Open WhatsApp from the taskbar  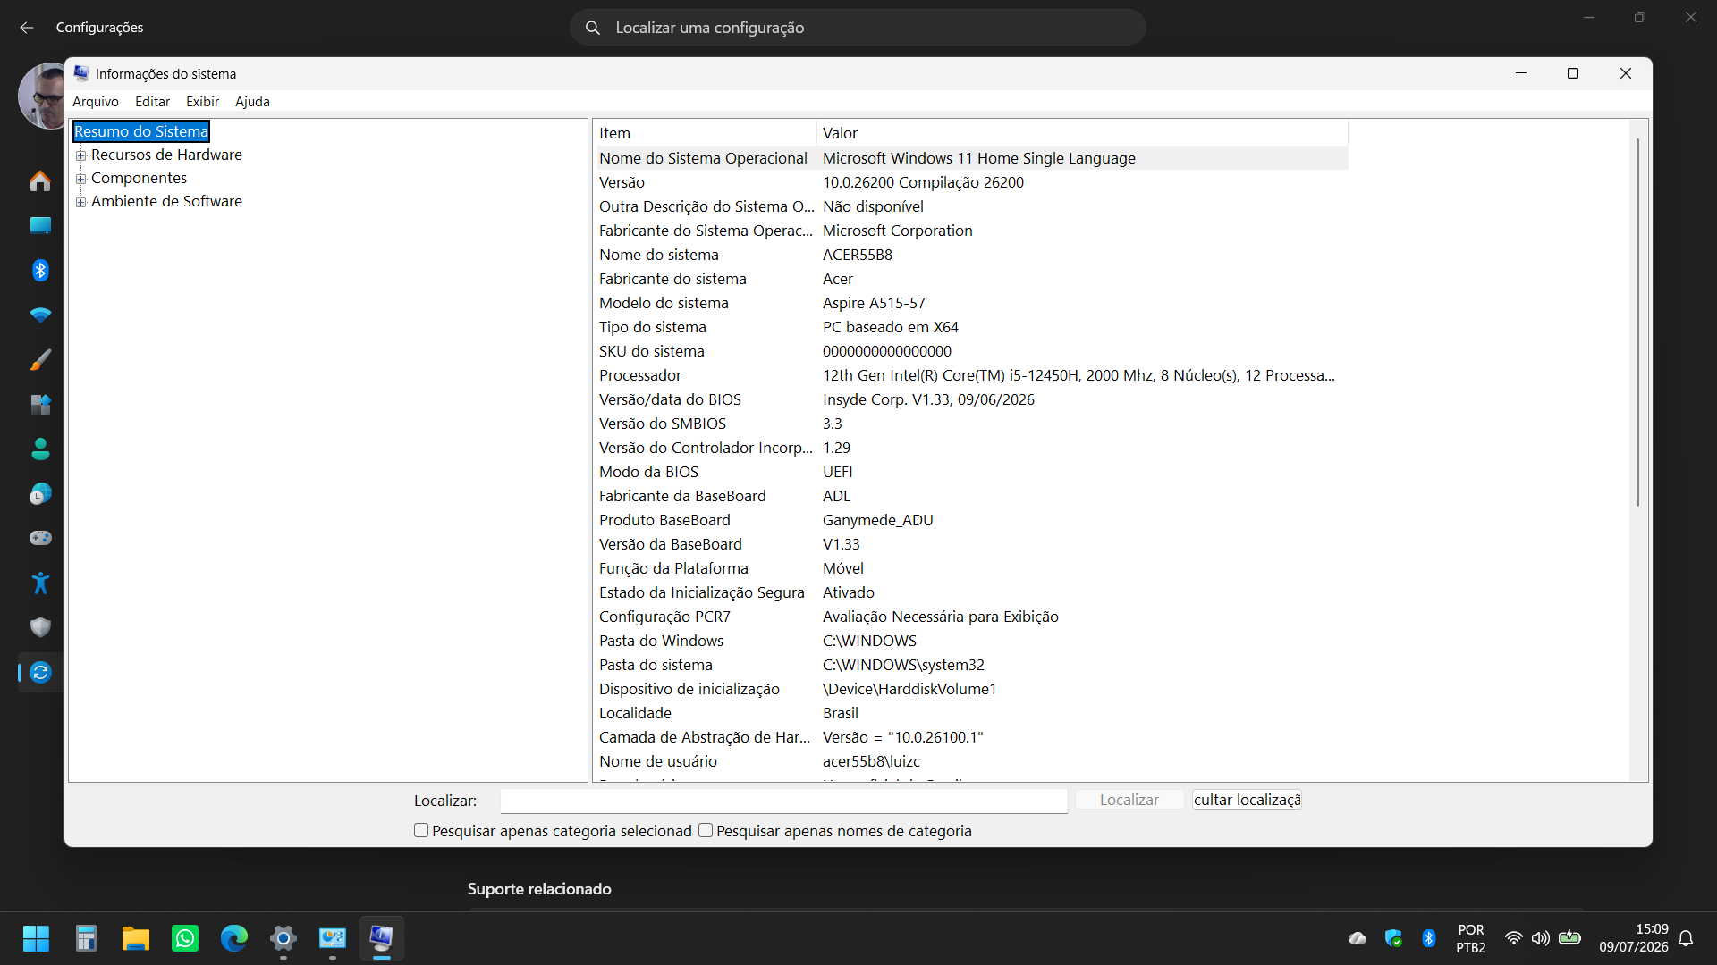(184, 939)
